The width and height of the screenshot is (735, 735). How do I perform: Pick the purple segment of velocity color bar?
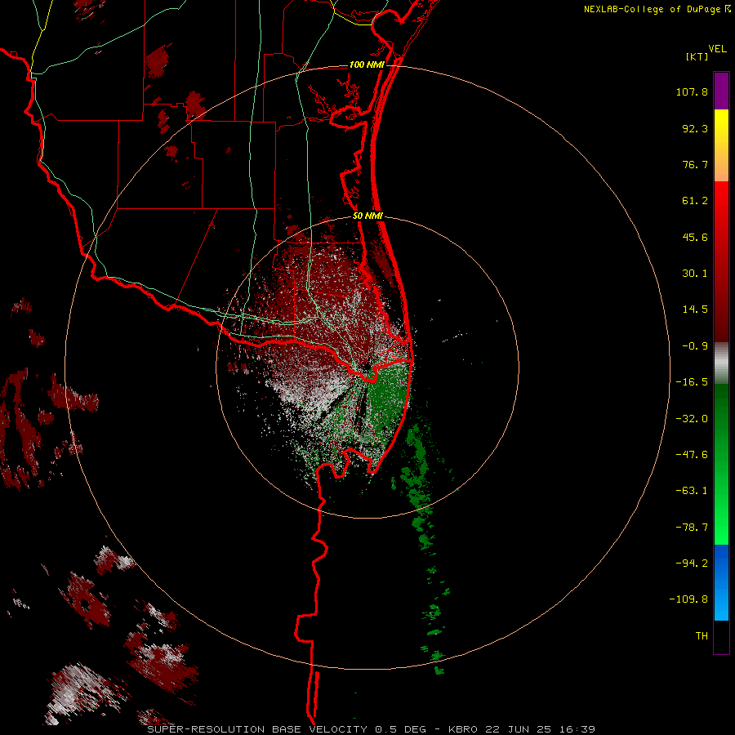pos(721,91)
